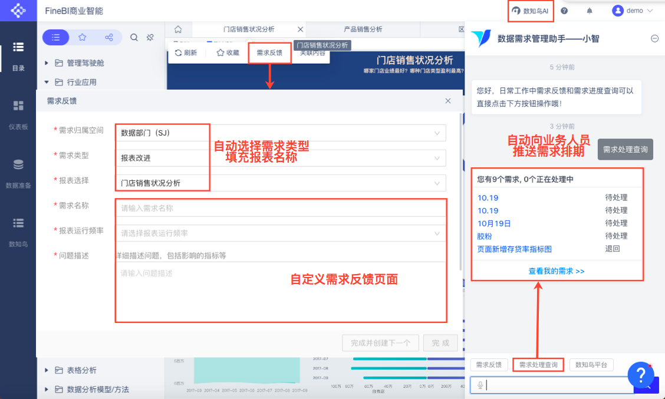This screenshot has width=665, height=399.
Task: Click the 刷新 refresh button
Action: coord(186,52)
